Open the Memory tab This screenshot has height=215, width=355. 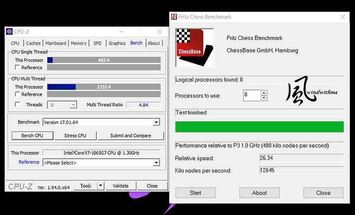pyautogui.click(x=78, y=43)
